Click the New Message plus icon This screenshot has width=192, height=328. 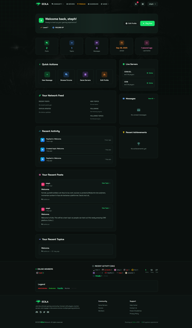click(47, 74)
